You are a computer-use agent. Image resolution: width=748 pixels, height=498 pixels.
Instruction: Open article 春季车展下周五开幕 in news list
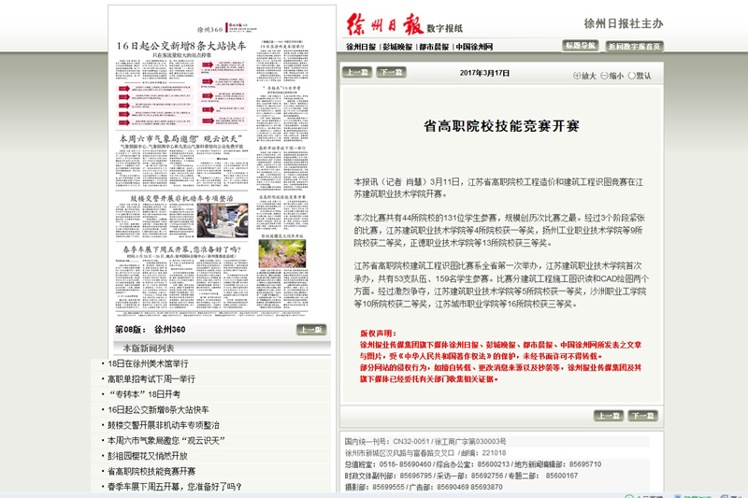[175, 487]
